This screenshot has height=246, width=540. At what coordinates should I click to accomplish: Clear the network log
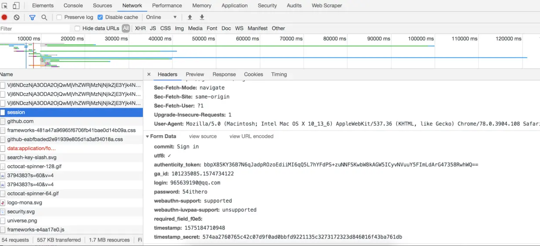pos(17,17)
